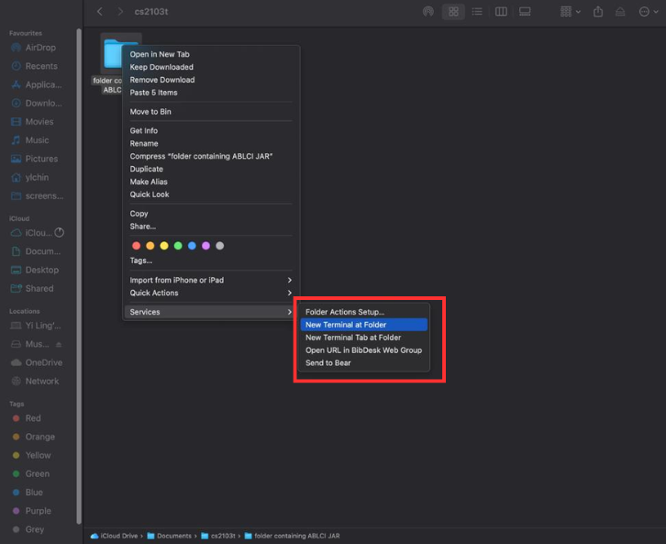Expand the Services submenu
The height and width of the screenshot is (544, 666).
(211, 312)
